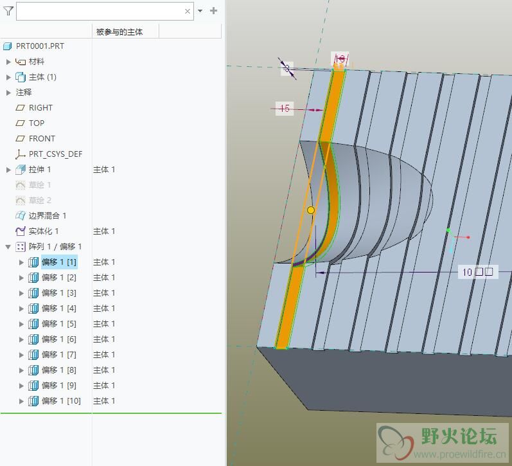
Task: Select the RIGHT datum plane label
Action: pos(40,108)
